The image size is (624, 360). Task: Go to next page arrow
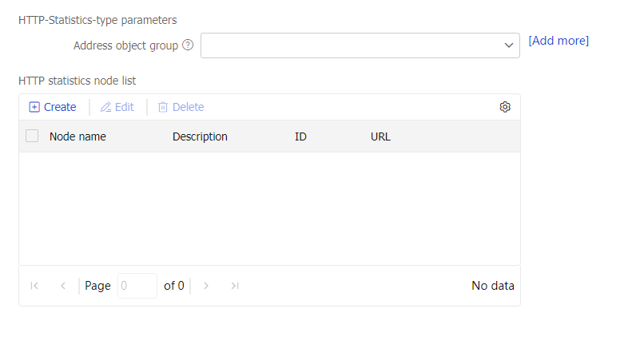click(x=206, y=286)
